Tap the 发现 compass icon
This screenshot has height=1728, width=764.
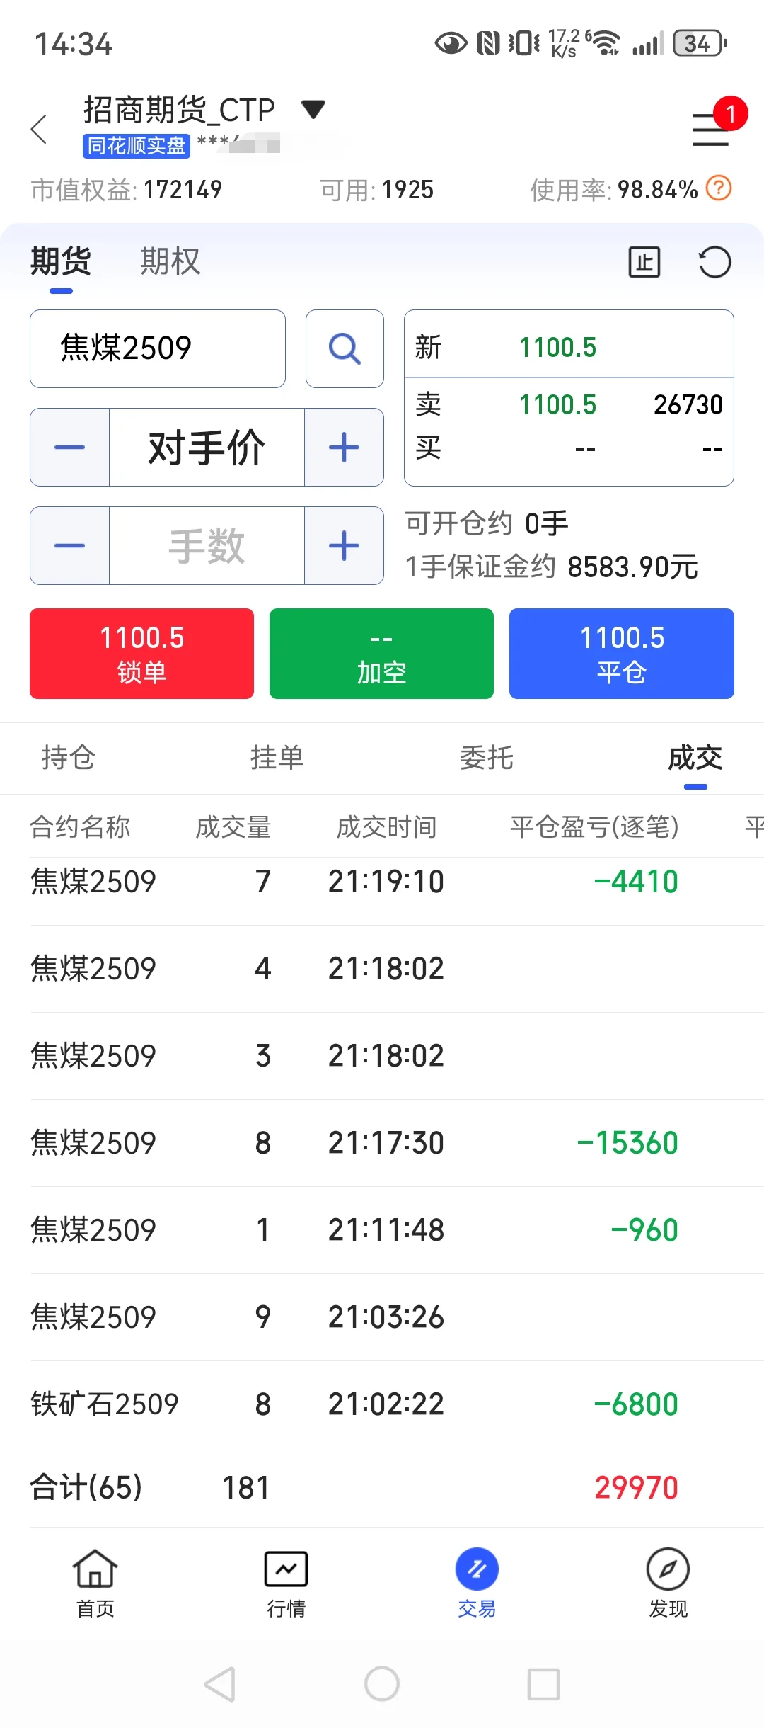pyautogui.click(x=668, y=1584)
